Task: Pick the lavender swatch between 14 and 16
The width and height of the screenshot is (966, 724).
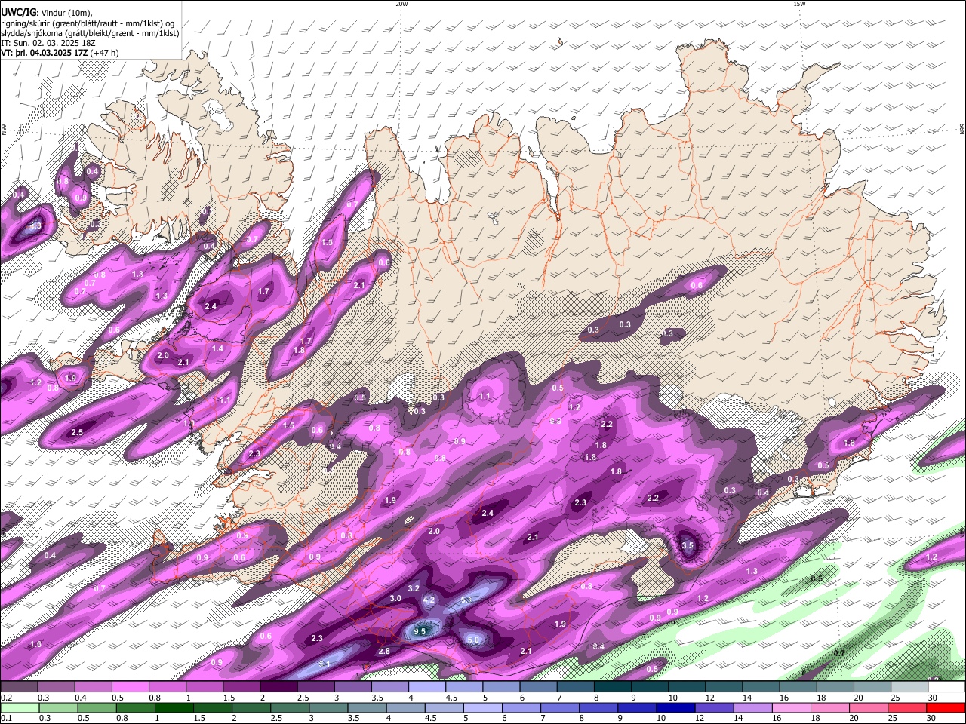Action: (x=753, y=708)
